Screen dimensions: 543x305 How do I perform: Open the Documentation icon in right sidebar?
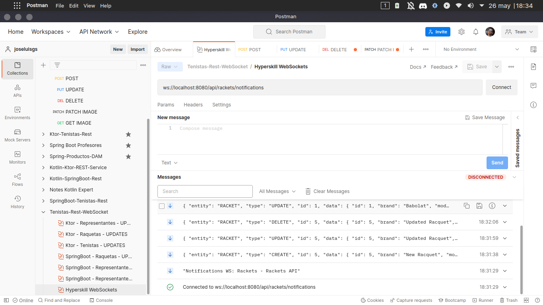pyautogui.click(x=533, y=67)
